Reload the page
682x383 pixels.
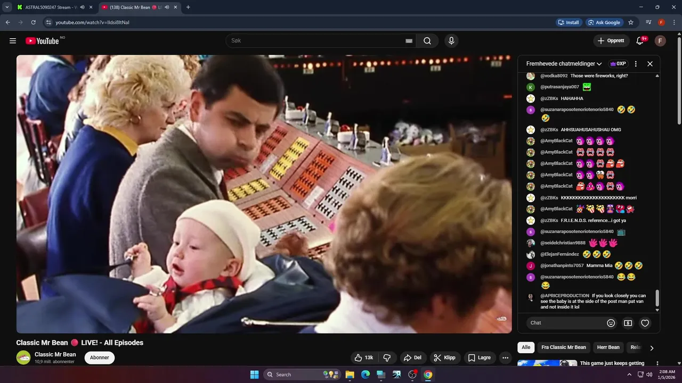(x=33, y=22)
